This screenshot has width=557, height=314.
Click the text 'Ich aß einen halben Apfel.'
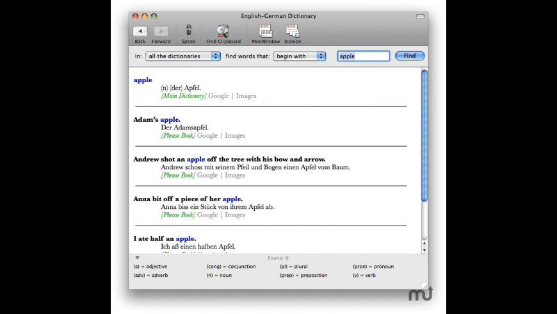point(198,247)
